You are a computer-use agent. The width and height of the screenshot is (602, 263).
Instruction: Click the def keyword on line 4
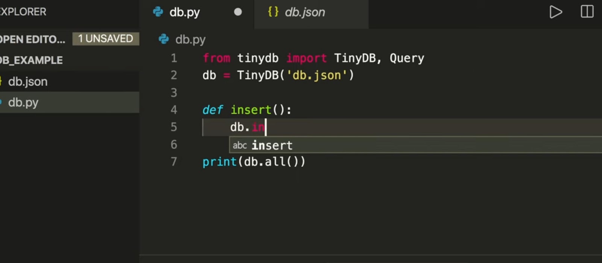[x=213, y=110]
